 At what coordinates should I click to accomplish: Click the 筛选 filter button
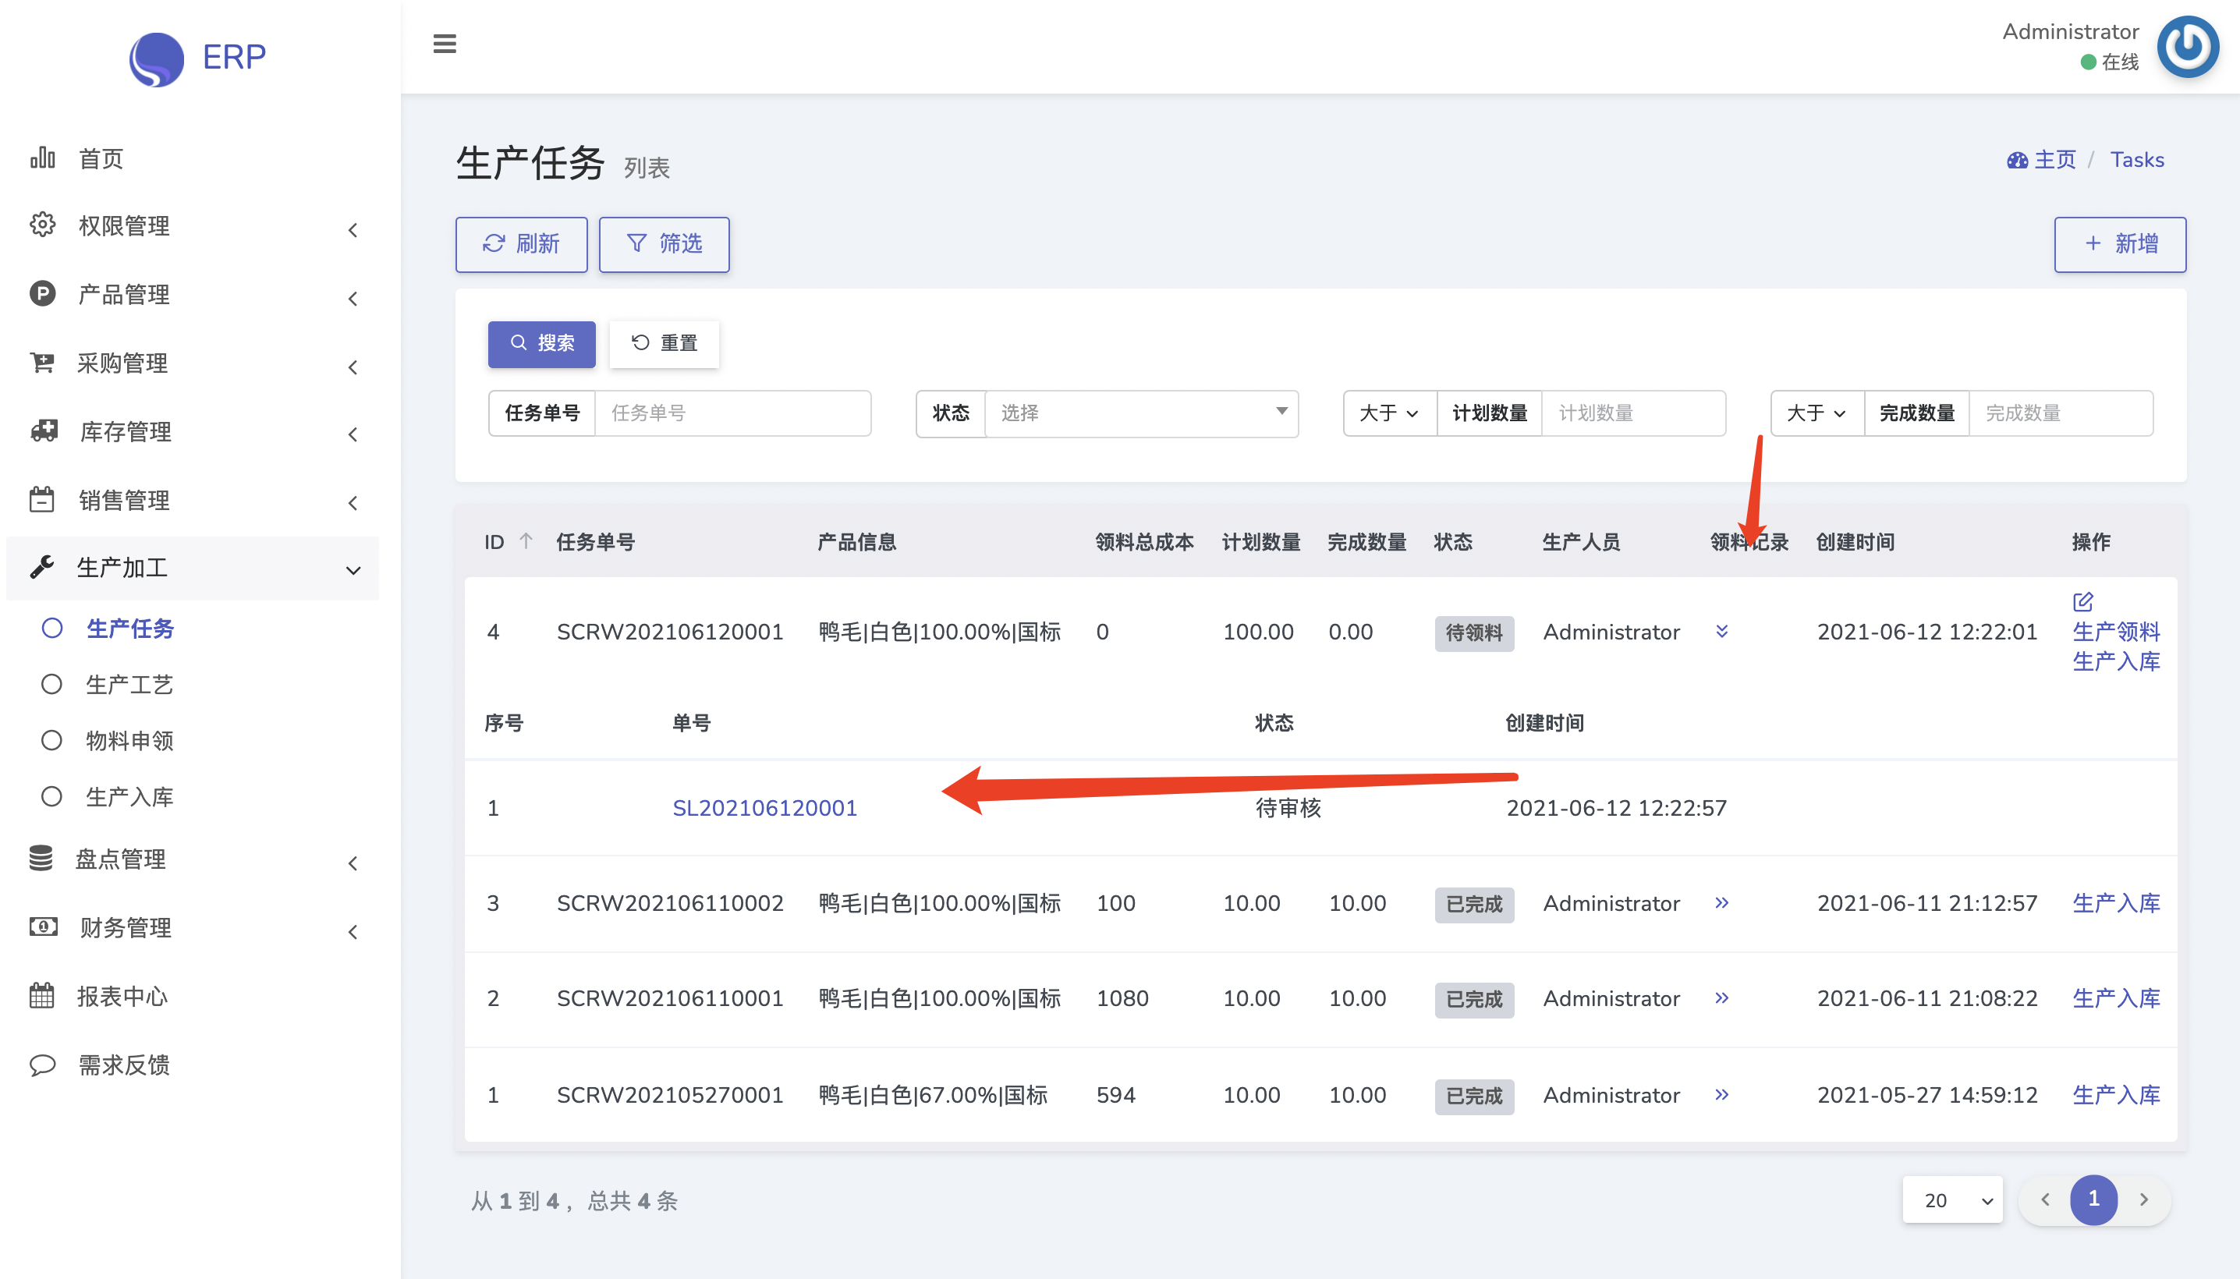click(663, 244)
